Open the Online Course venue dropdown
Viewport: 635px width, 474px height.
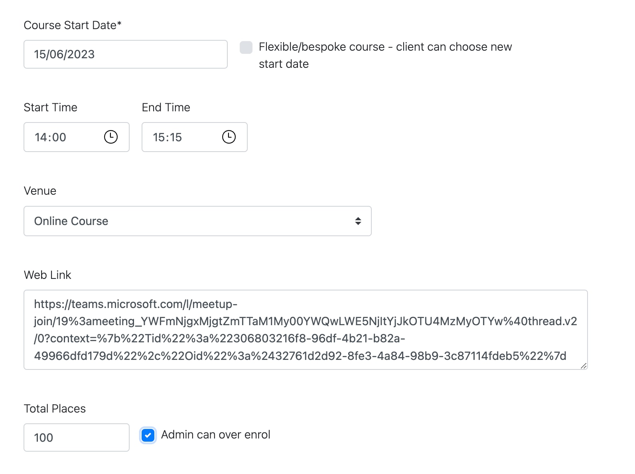point(197,221)
